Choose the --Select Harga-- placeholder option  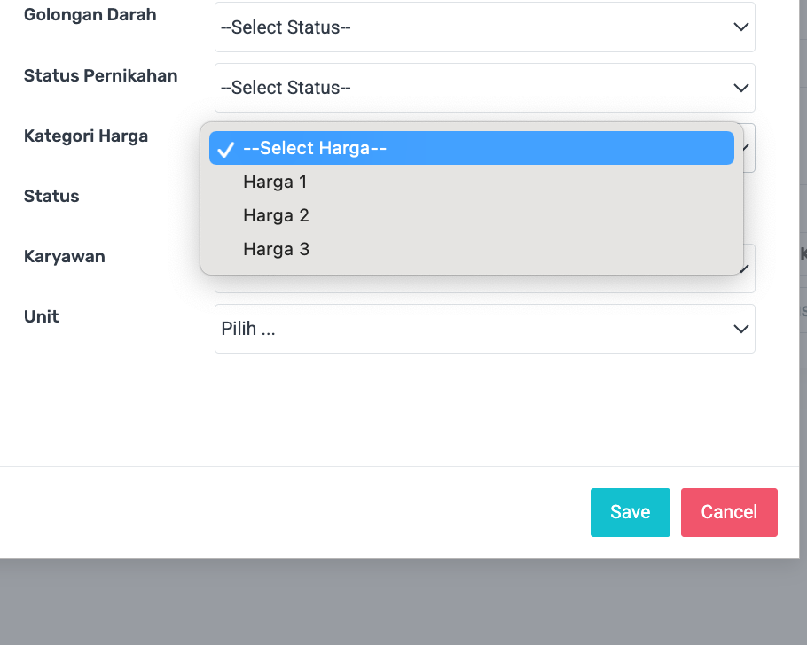click(314, 149)
